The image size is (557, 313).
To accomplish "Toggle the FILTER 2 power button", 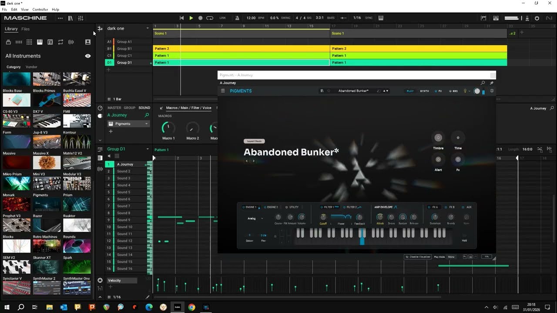I will click(344, 207).
